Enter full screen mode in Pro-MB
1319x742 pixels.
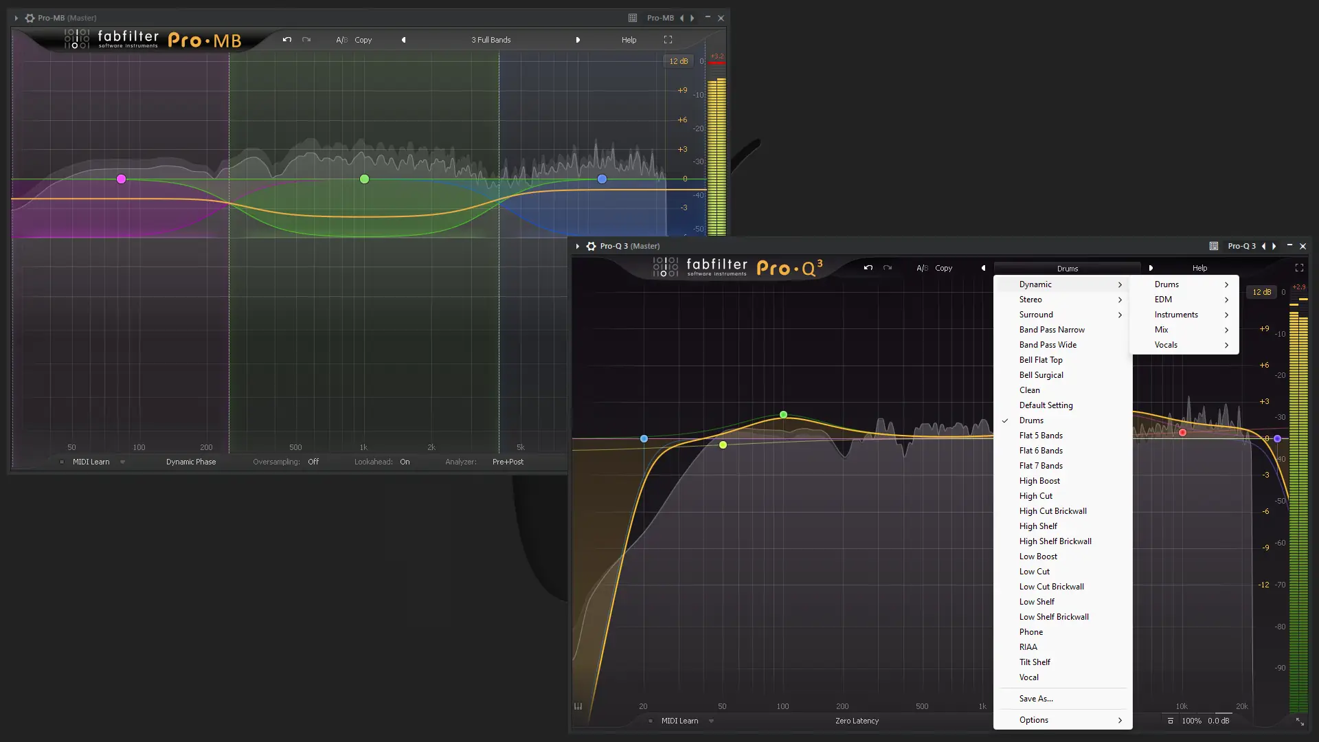coord(667,40)
